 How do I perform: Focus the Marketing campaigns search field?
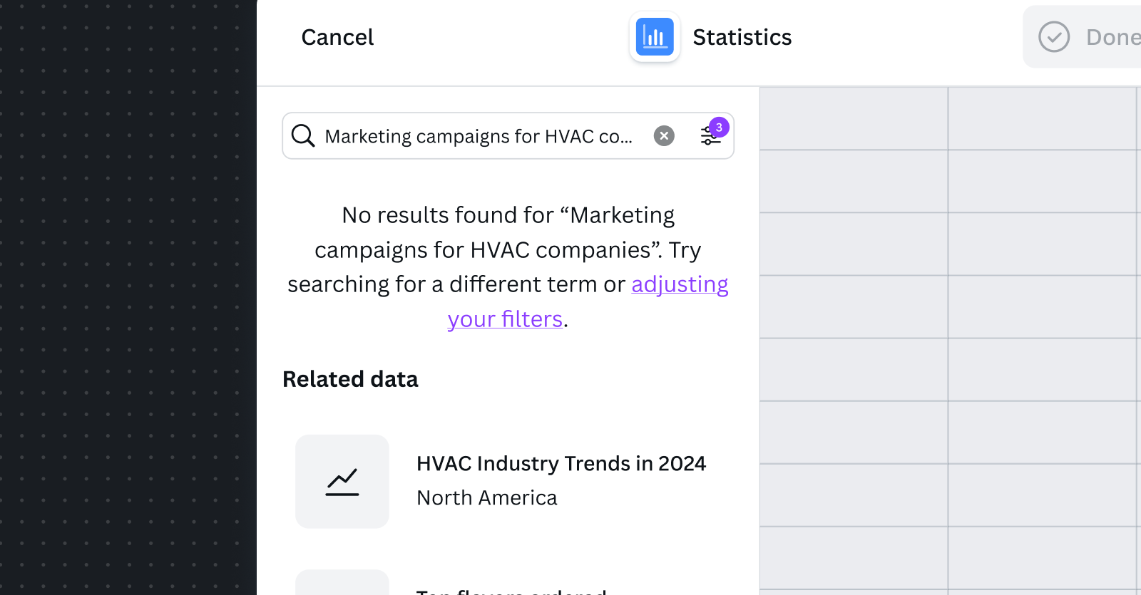[478, 136]
